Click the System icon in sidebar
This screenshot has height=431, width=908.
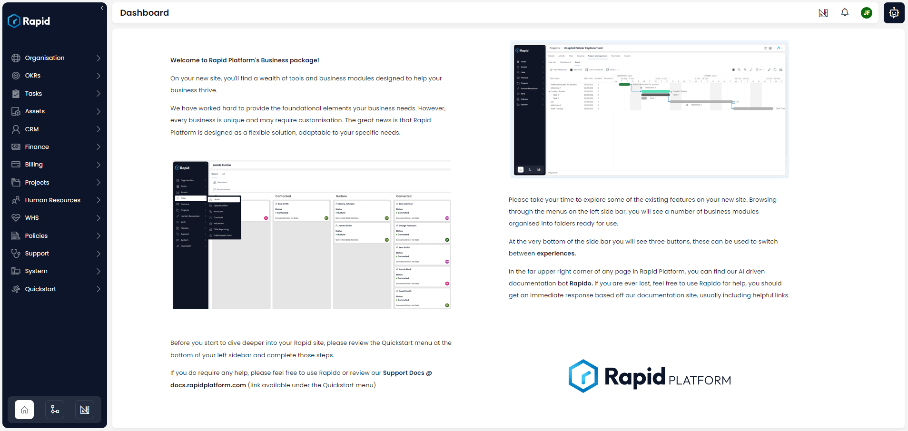pyautogui.click(x=16, y=271)
